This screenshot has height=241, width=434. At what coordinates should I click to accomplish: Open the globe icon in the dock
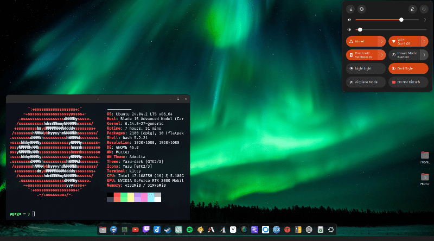click(x=244, y=230)
